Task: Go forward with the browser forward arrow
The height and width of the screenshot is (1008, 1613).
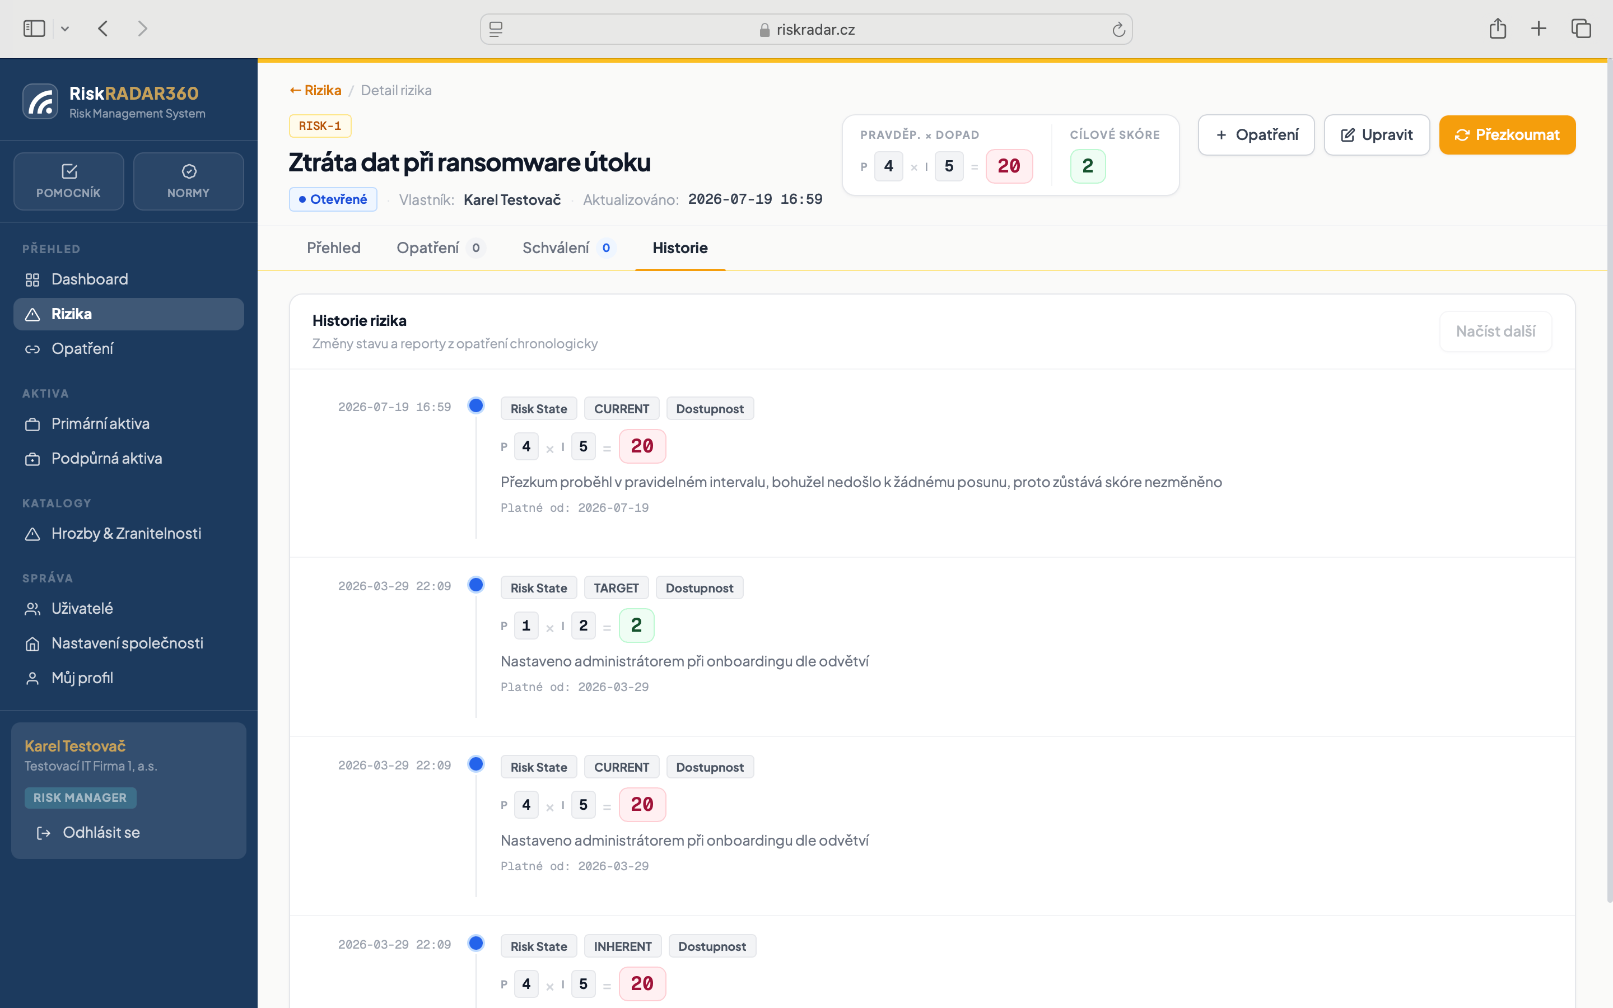Action: 142,29
